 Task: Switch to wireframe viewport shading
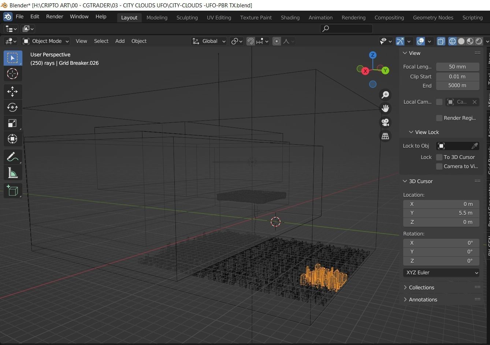[x=452, y=41]
